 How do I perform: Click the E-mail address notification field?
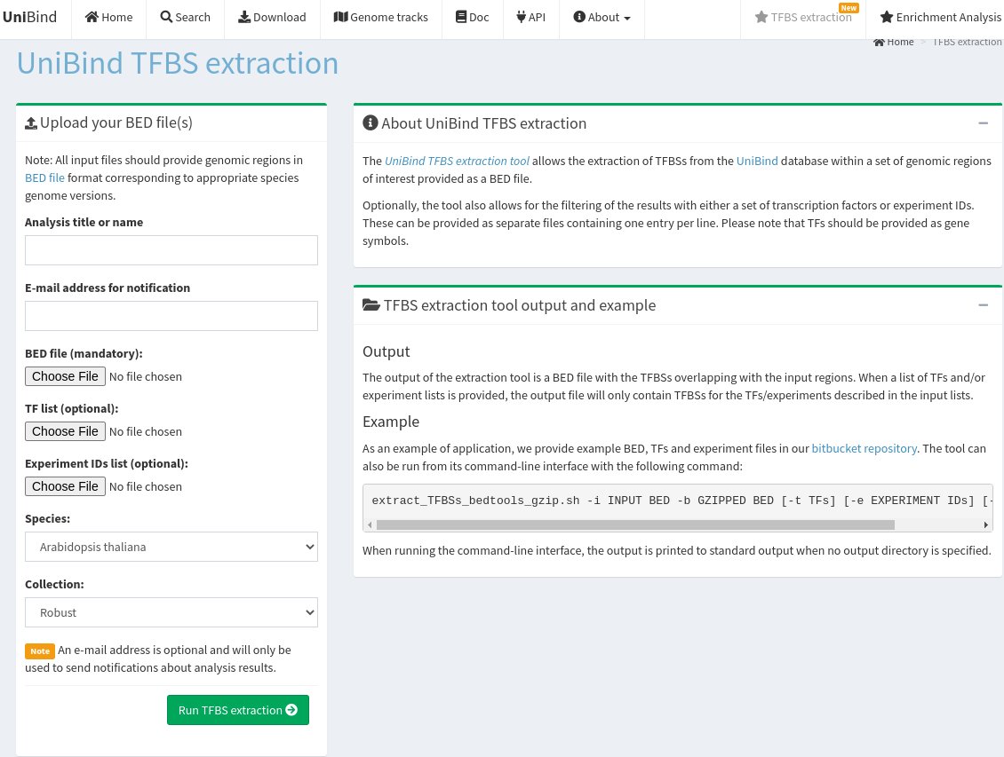click(x=171, y=316)
